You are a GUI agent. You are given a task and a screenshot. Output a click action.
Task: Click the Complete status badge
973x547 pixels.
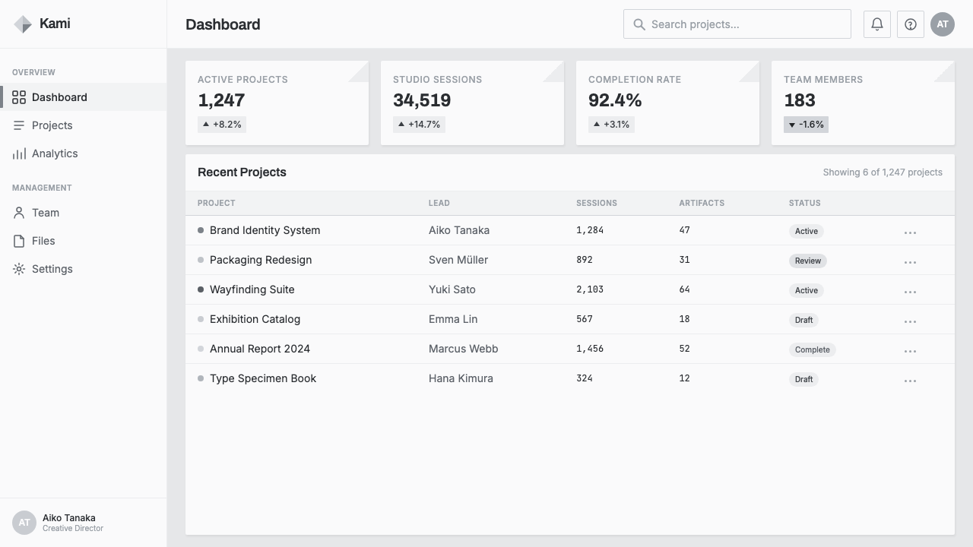coord(813,349)
